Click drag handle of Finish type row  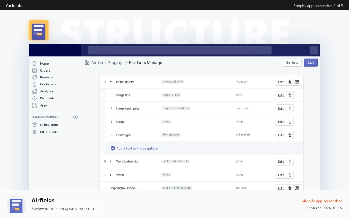point(111,135)
